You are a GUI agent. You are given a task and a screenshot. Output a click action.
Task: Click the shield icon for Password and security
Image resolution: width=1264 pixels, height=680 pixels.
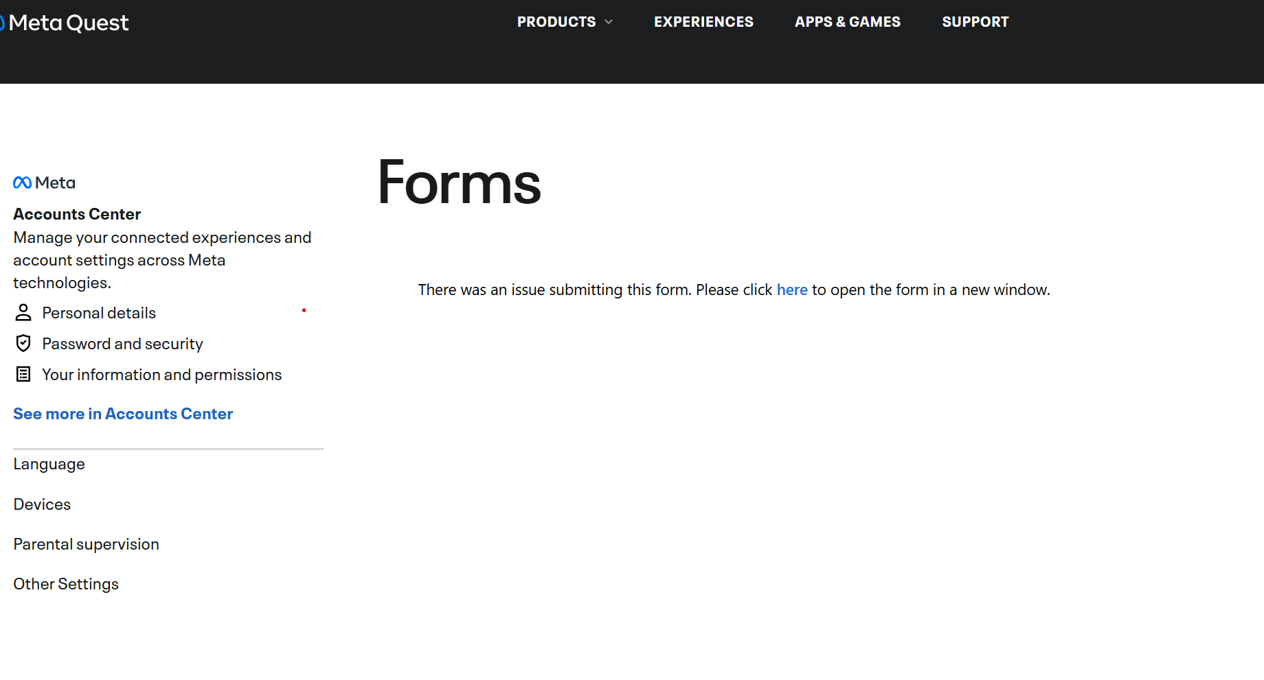pos(23,343)
